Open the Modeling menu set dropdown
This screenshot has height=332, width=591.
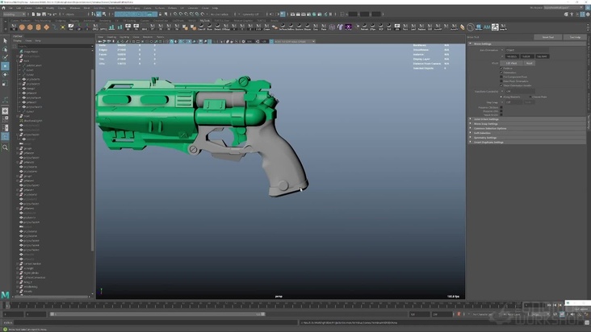pyautogui.click(x=14, y=15)
